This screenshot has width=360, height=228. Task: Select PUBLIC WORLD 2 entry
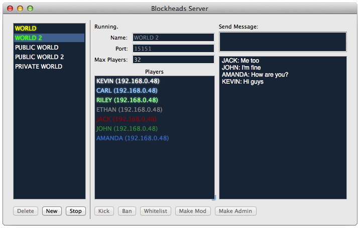click(x=39, y=57)
